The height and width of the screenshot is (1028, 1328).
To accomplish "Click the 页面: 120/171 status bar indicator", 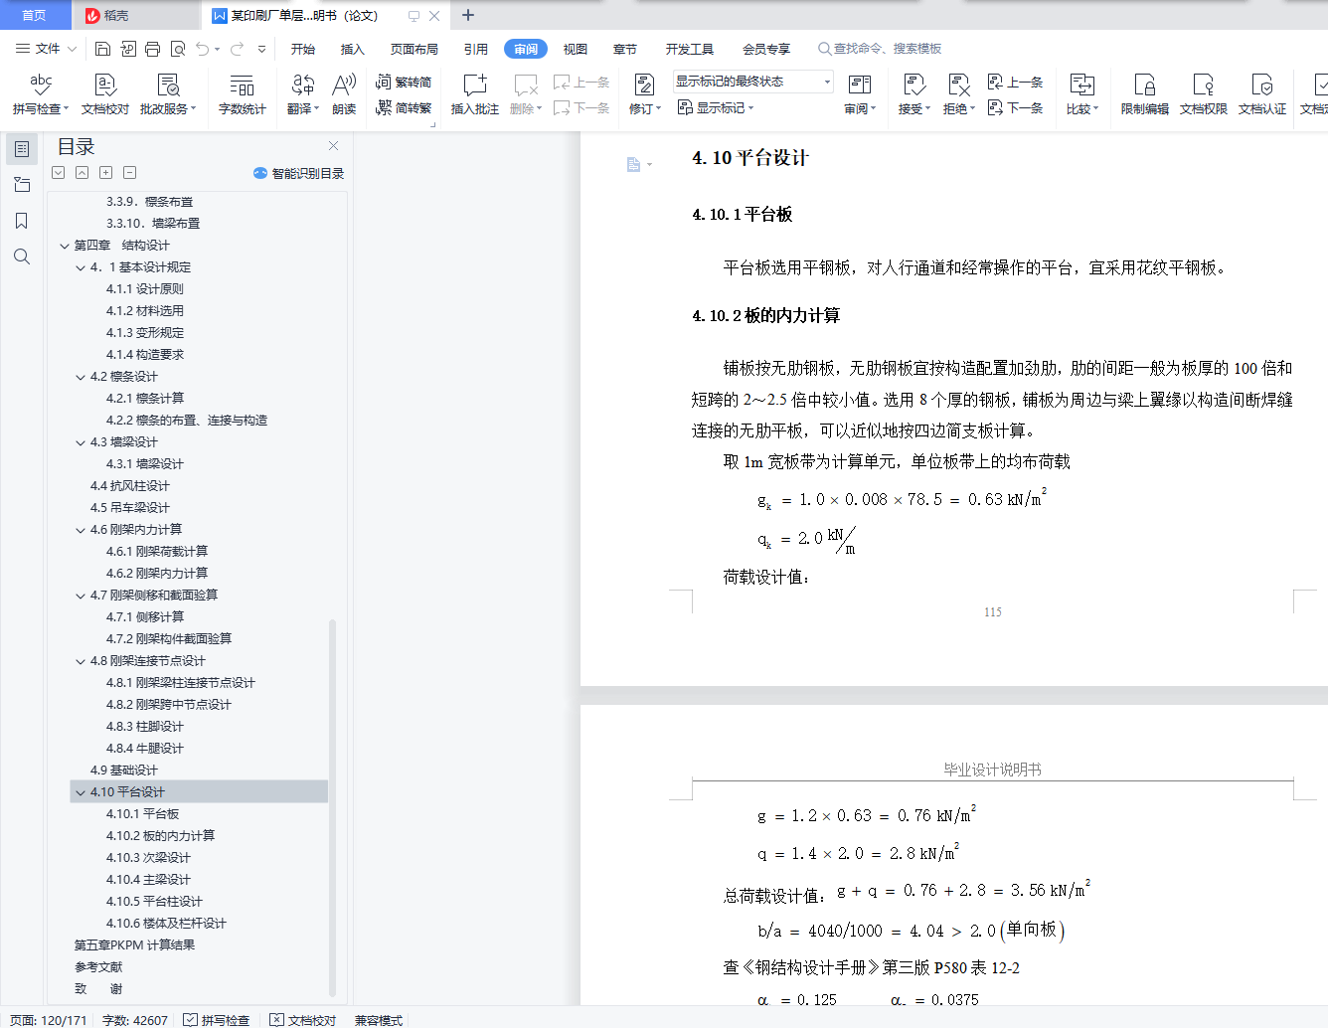I will 49,1020.
